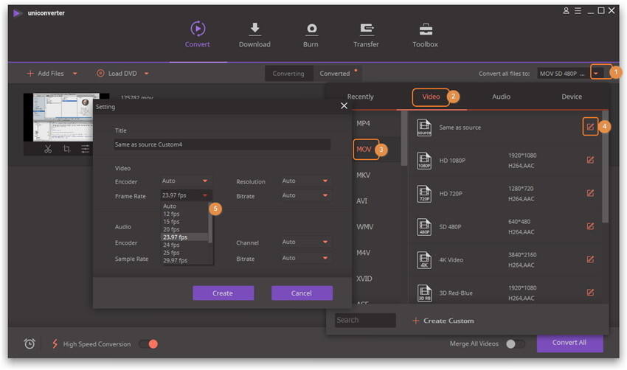Click the format Search field
This screenshot has width=627, height=370.
click(365, 321)
